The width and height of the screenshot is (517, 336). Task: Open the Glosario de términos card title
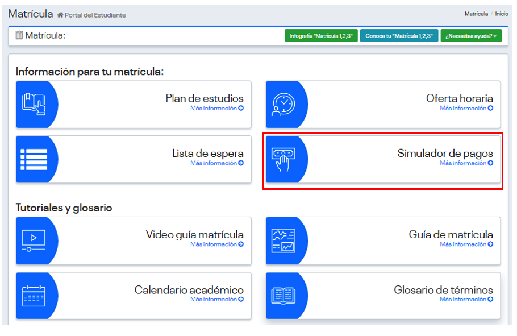point(443,290)
